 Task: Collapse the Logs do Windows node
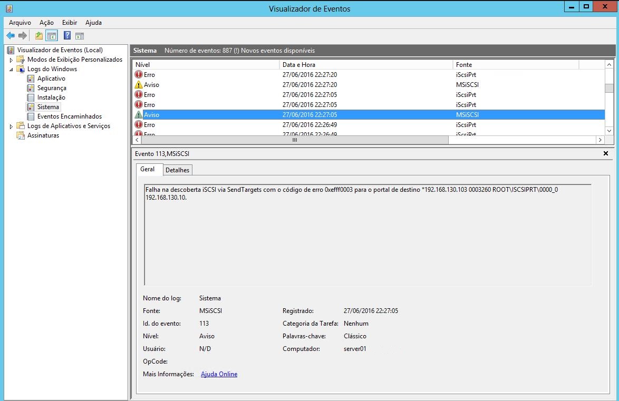[11, 70]
